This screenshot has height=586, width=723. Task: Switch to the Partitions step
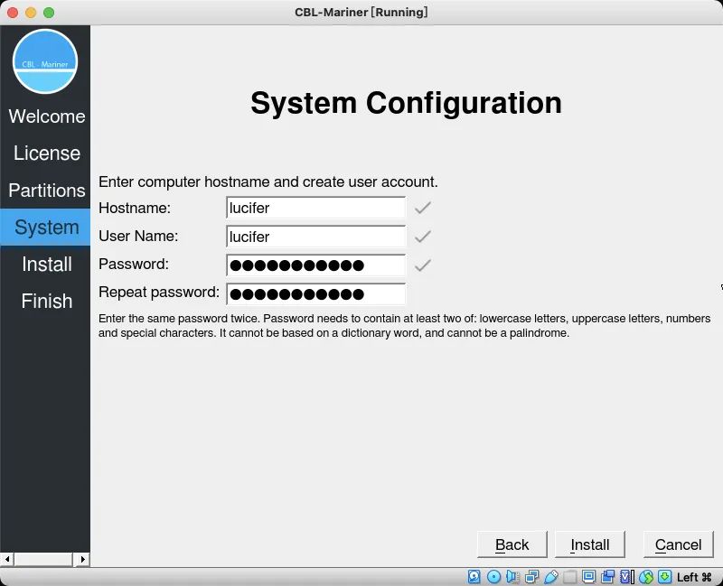tap(46, 191)
